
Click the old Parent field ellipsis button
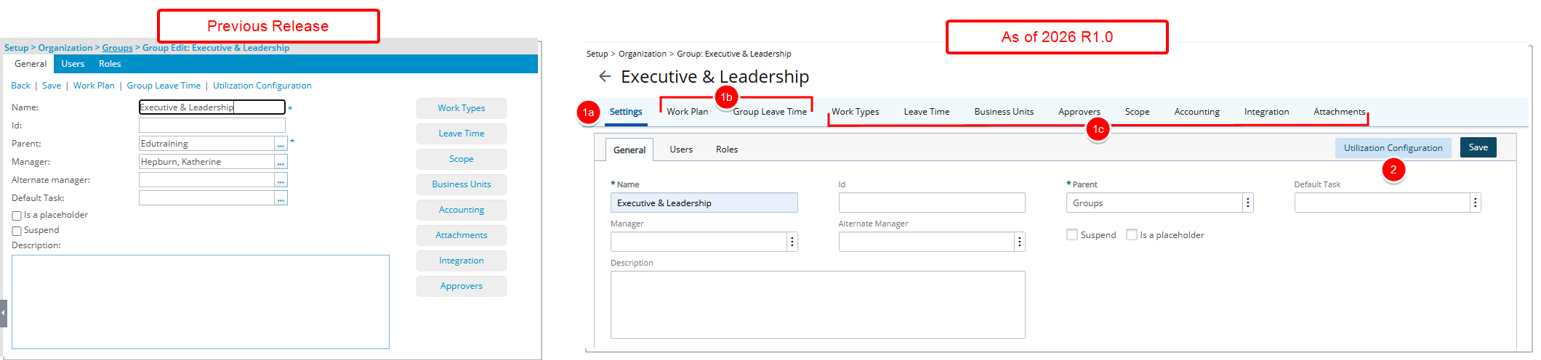(281, 144)
